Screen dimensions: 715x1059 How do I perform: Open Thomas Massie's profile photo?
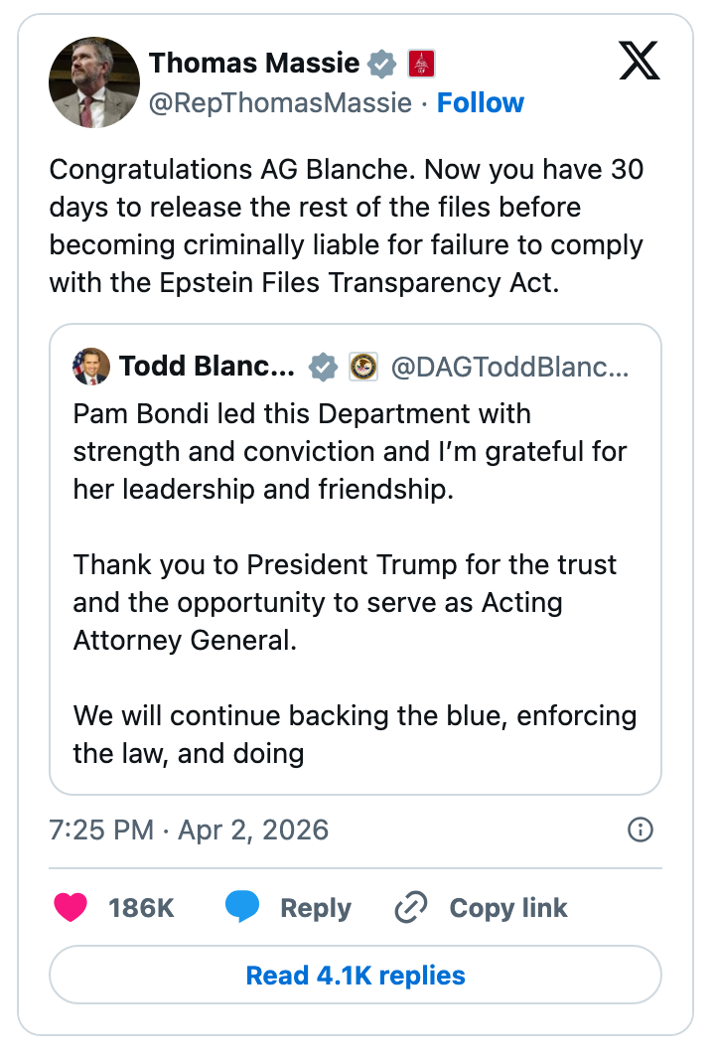[x=93, y=81]
